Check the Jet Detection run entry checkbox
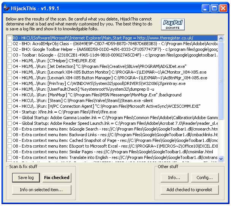The width and height of the screenshot is (231, 206). [10, 66]
